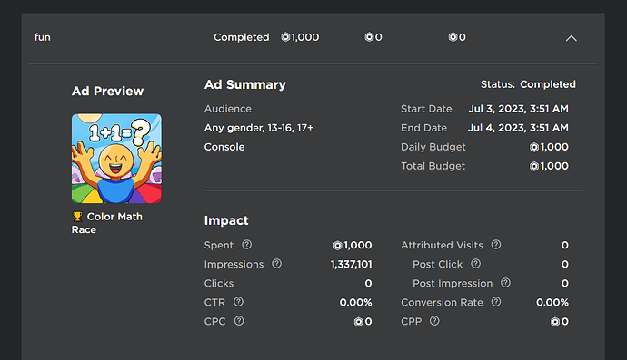Screen dimensions: 627x360
Task: Click the Completed status in header row
Action: tap(241, 37)
